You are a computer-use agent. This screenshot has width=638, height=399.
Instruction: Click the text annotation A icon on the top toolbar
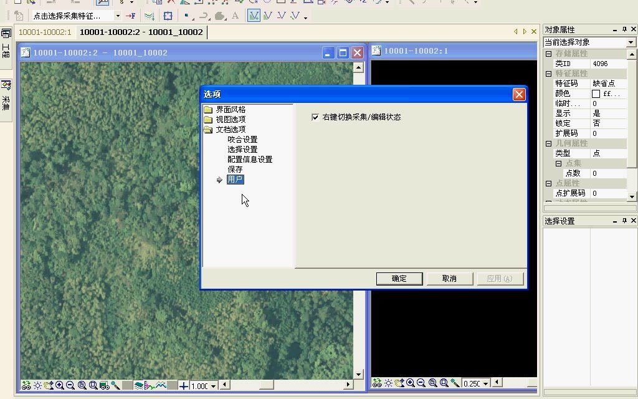point(234,16)
